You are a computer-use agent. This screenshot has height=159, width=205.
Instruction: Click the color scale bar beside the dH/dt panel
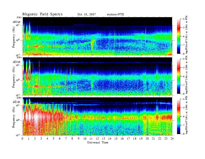click(178, 36)
